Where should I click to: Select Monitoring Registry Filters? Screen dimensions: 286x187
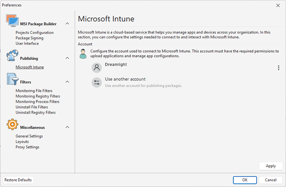point(37,96)
